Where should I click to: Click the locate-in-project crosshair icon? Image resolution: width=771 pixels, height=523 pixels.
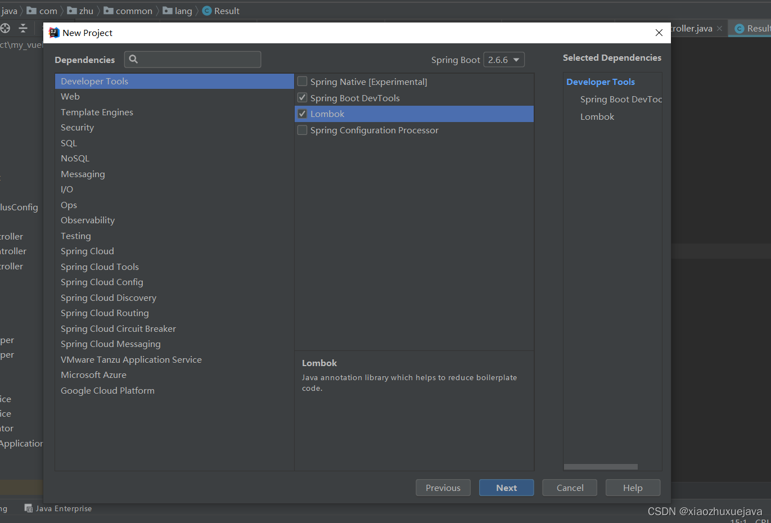[x=5, y=28]
